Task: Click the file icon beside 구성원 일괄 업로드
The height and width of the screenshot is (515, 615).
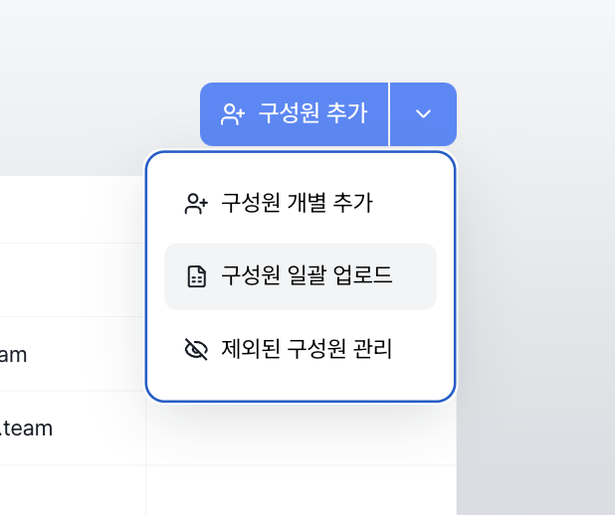Action: point(196,276)
